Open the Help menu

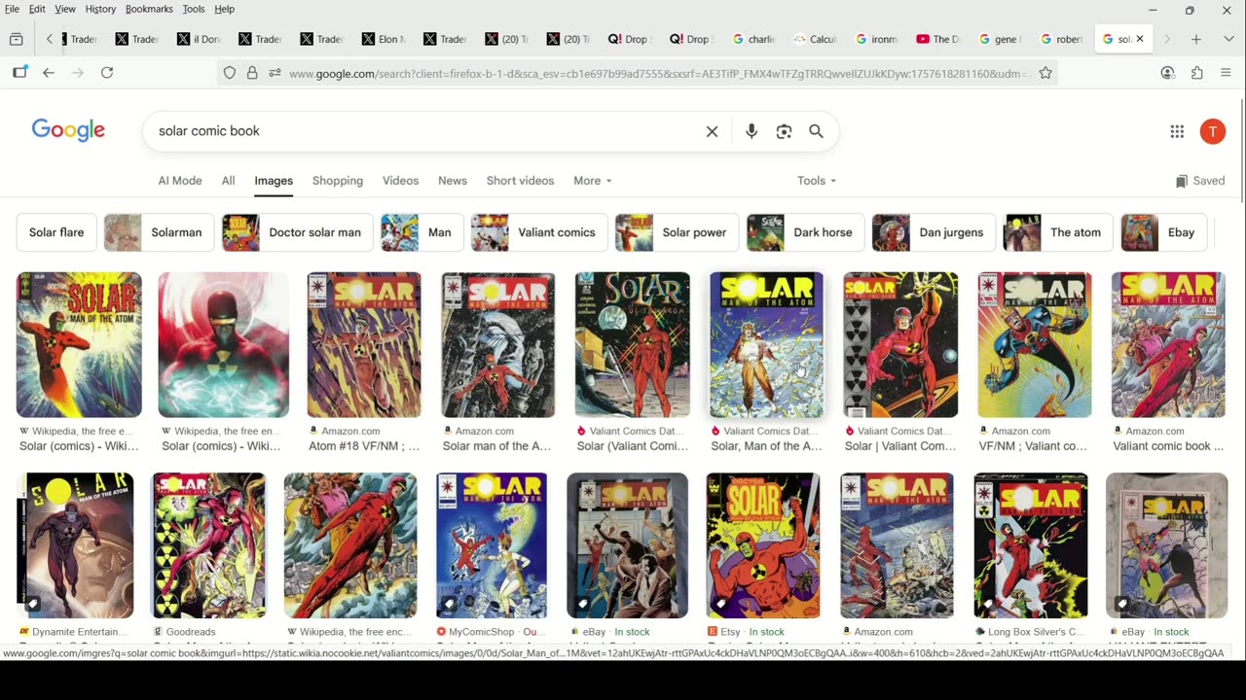point(224,9)
